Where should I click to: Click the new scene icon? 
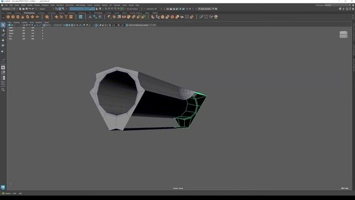point(20,9)
